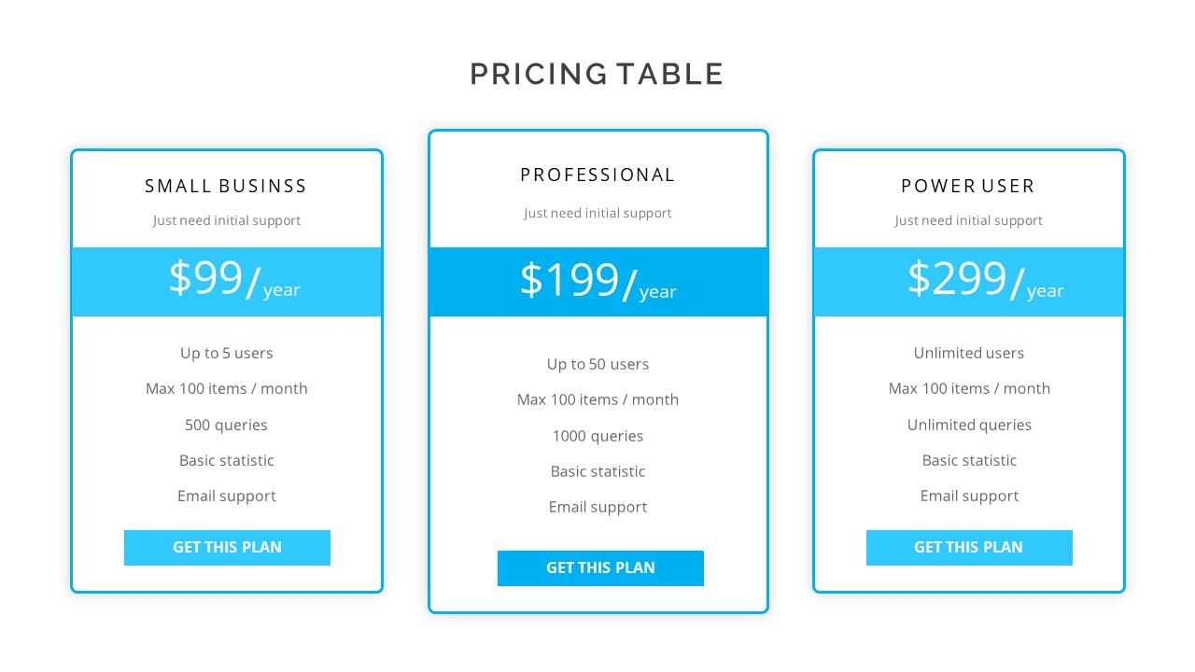This screenshot has height=672, width=1195.
Task: Click GET THIS PLAN for Professional
Action: pos(600,568)
